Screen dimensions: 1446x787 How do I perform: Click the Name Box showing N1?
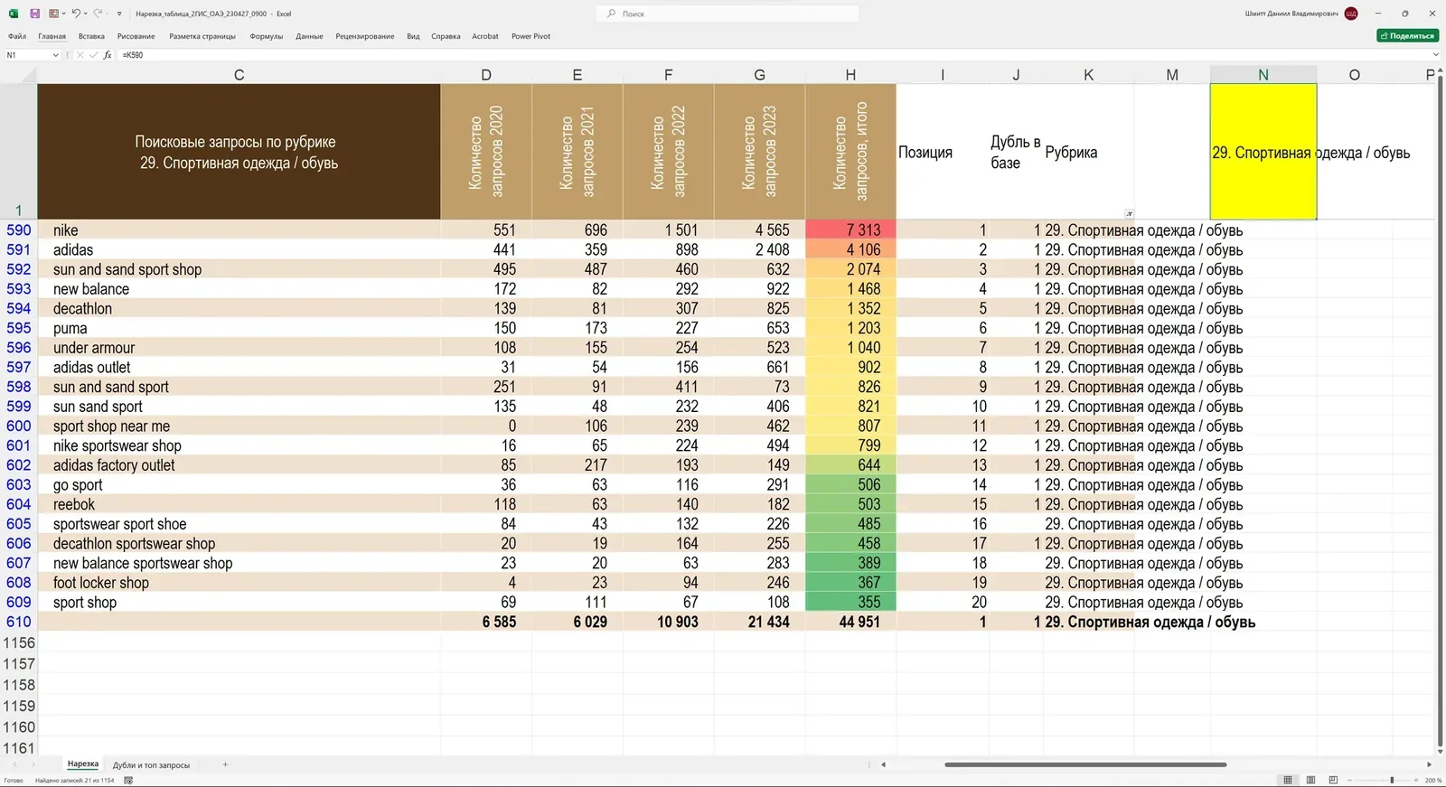tap(27, 55)
